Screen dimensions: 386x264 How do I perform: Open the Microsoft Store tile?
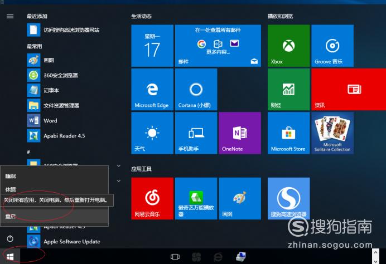click(x=288, y=133)
